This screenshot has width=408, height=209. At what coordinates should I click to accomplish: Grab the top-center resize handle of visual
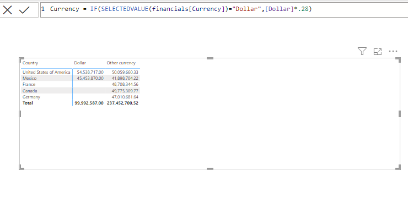click(x=210, y=58)
